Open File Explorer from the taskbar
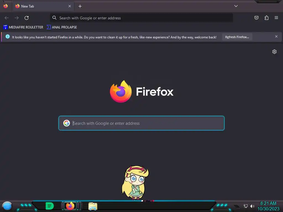The width and height of the screenshot is (283, 212). [93, 206]
